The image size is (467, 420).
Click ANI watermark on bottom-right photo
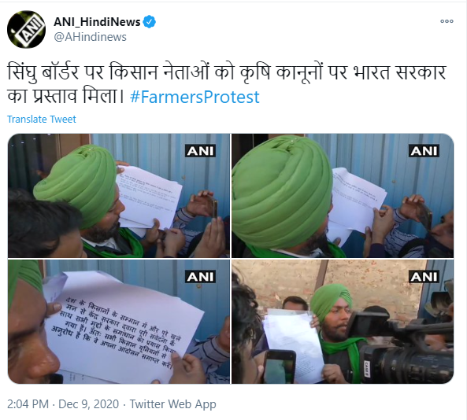[424, 277]
